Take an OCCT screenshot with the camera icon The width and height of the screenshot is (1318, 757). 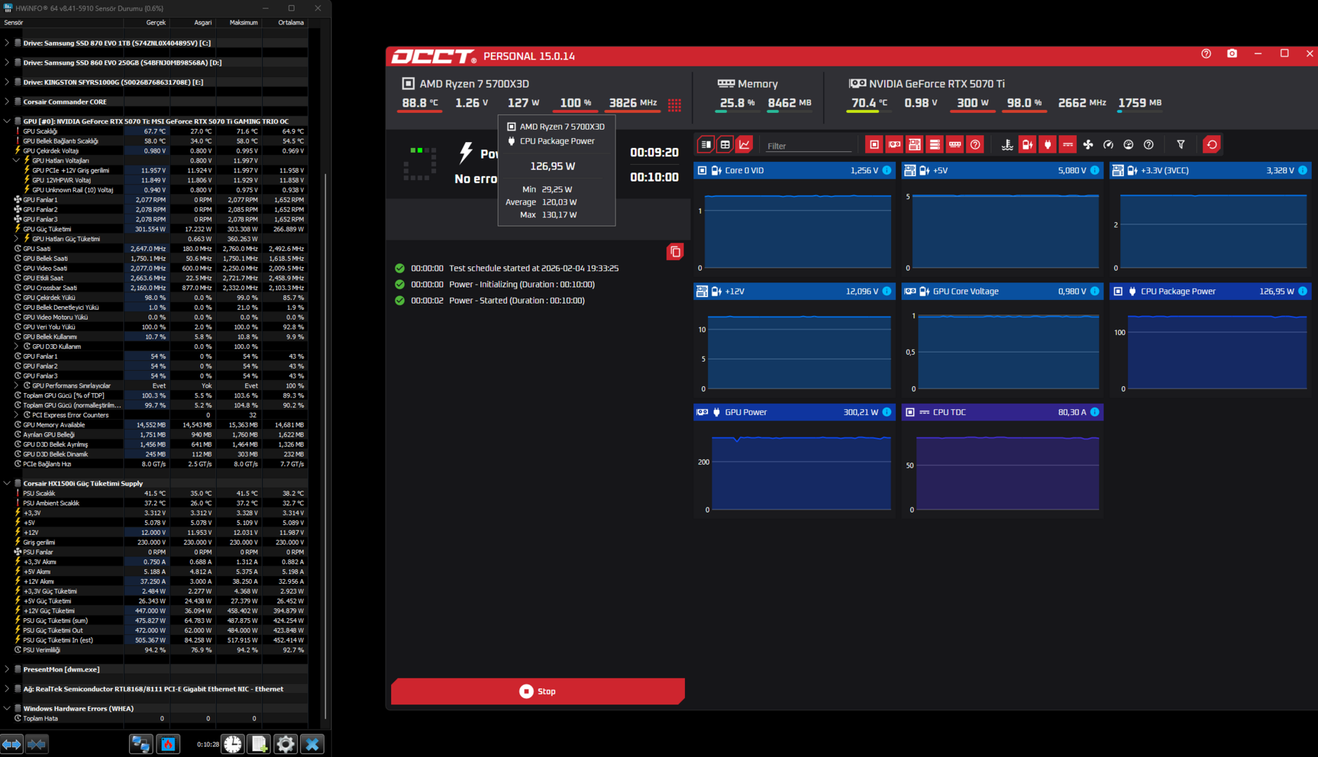click(1232, 54)
